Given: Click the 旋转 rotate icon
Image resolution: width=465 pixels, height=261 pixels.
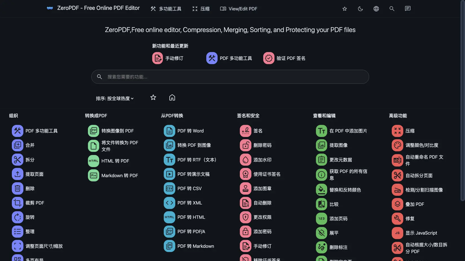Looking at the screenshot, I should [17, 217].
